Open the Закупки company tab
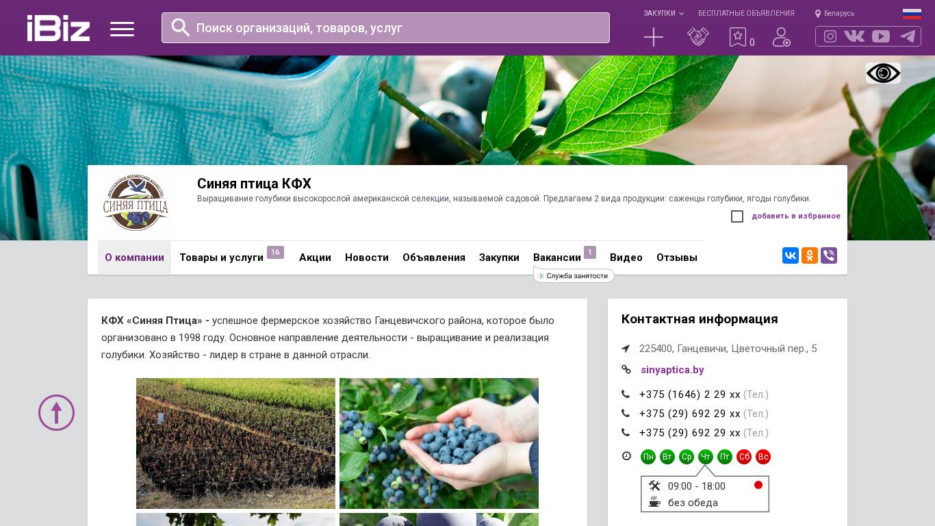 [499, 258]
